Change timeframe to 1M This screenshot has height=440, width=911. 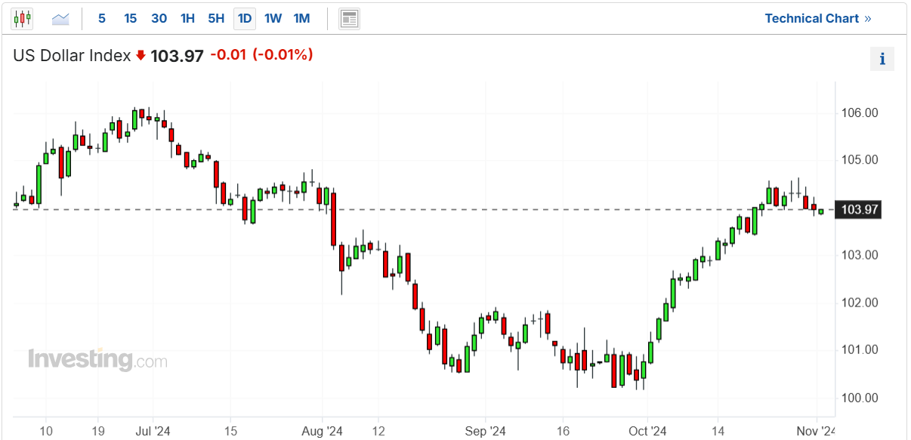click(x=301, y=19)
